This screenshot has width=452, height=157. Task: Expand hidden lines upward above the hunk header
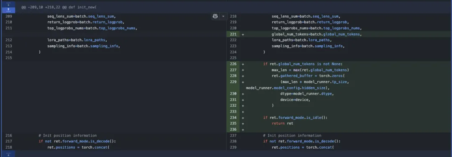8,10
